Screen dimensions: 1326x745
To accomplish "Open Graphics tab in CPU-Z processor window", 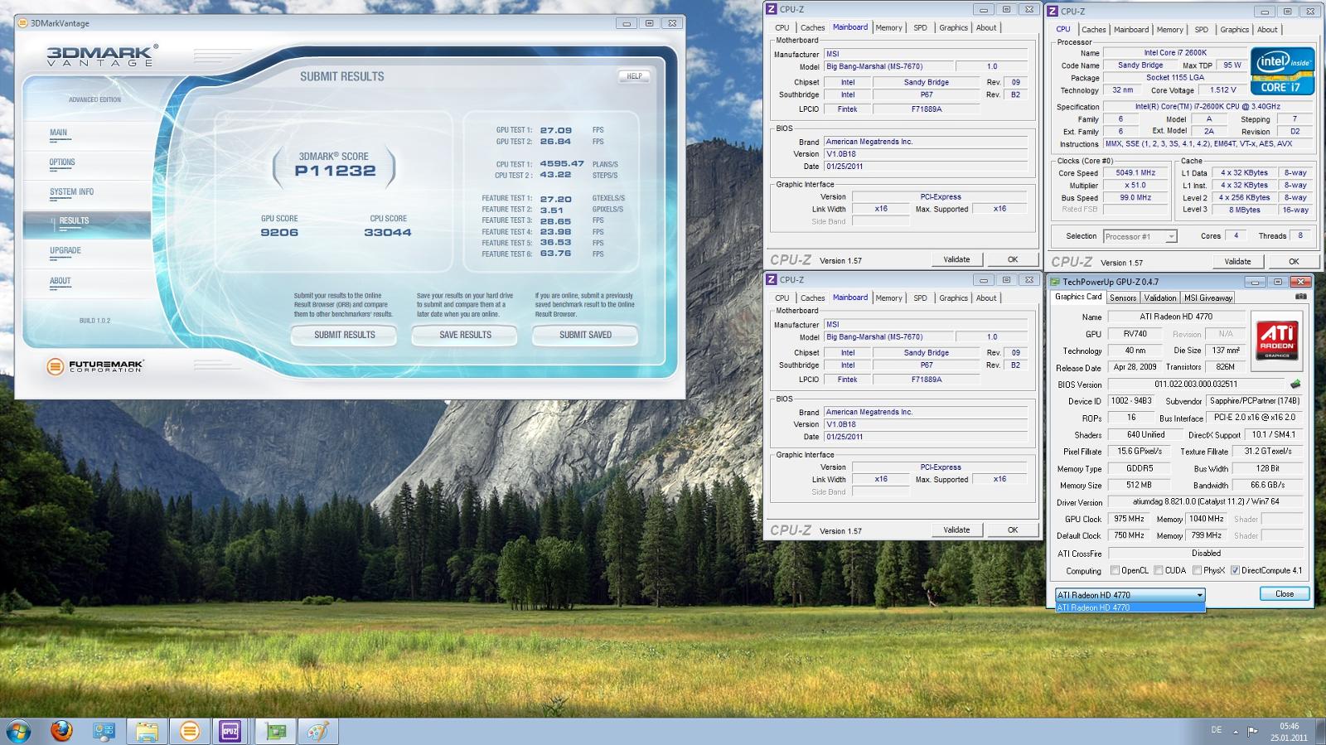I will click(x=1234, y=30).
